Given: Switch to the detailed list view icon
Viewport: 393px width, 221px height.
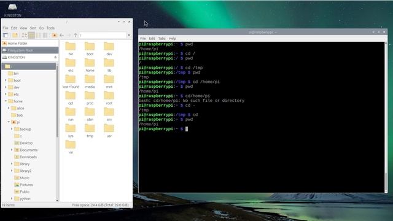Looking at the screenshot, I should [x=45, y=36].
